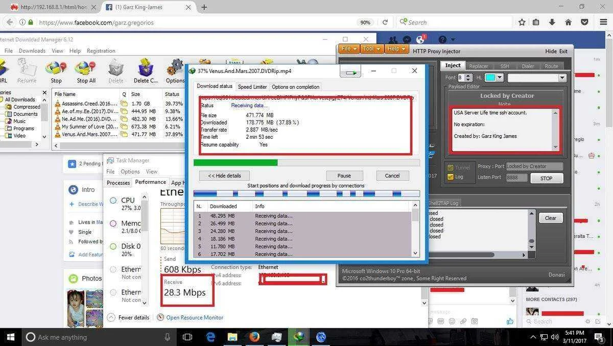Click the Listen Port field showing 8888
The image size is (613, 346).
pos(516,178)
